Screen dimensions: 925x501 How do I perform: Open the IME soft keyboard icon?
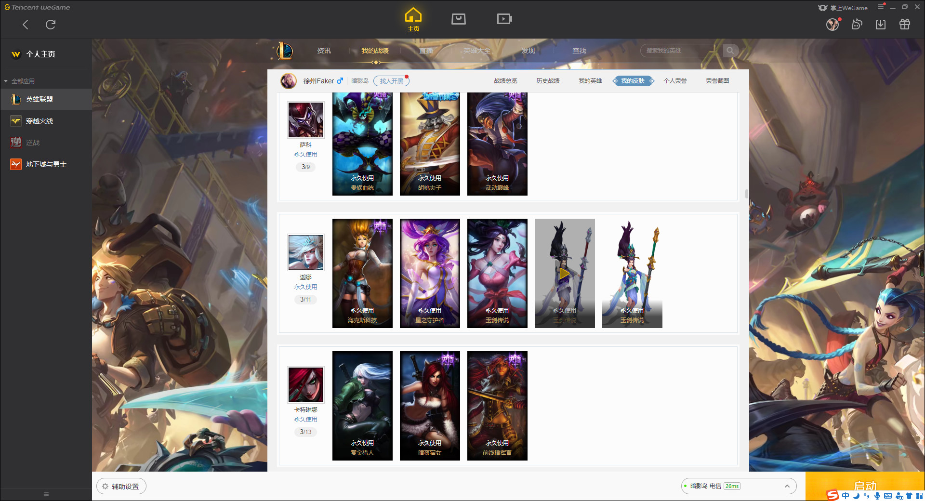[x=888, y=496]
